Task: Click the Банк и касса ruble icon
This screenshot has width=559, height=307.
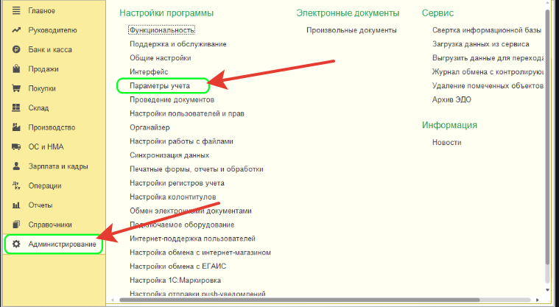Action: coord(16,49)
